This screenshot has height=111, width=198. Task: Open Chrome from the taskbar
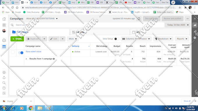point(31,108)
